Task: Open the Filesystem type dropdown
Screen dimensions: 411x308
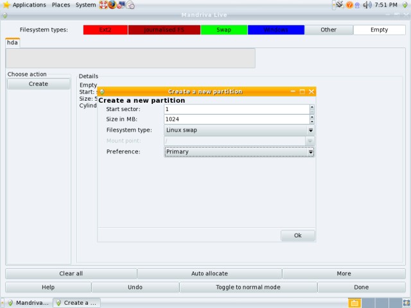Action: coord(240,130)
